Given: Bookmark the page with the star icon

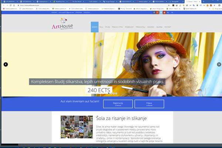Looking at the screenshot, I should tap(169, 5).
